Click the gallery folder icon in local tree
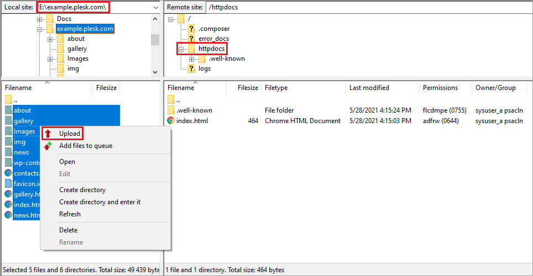The height and width of the screenshot is (276, 533). pyautogui.click(x=60, y=49)
